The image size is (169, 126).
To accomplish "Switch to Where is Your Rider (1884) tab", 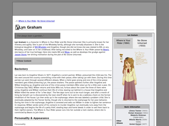I will (123, 43).
